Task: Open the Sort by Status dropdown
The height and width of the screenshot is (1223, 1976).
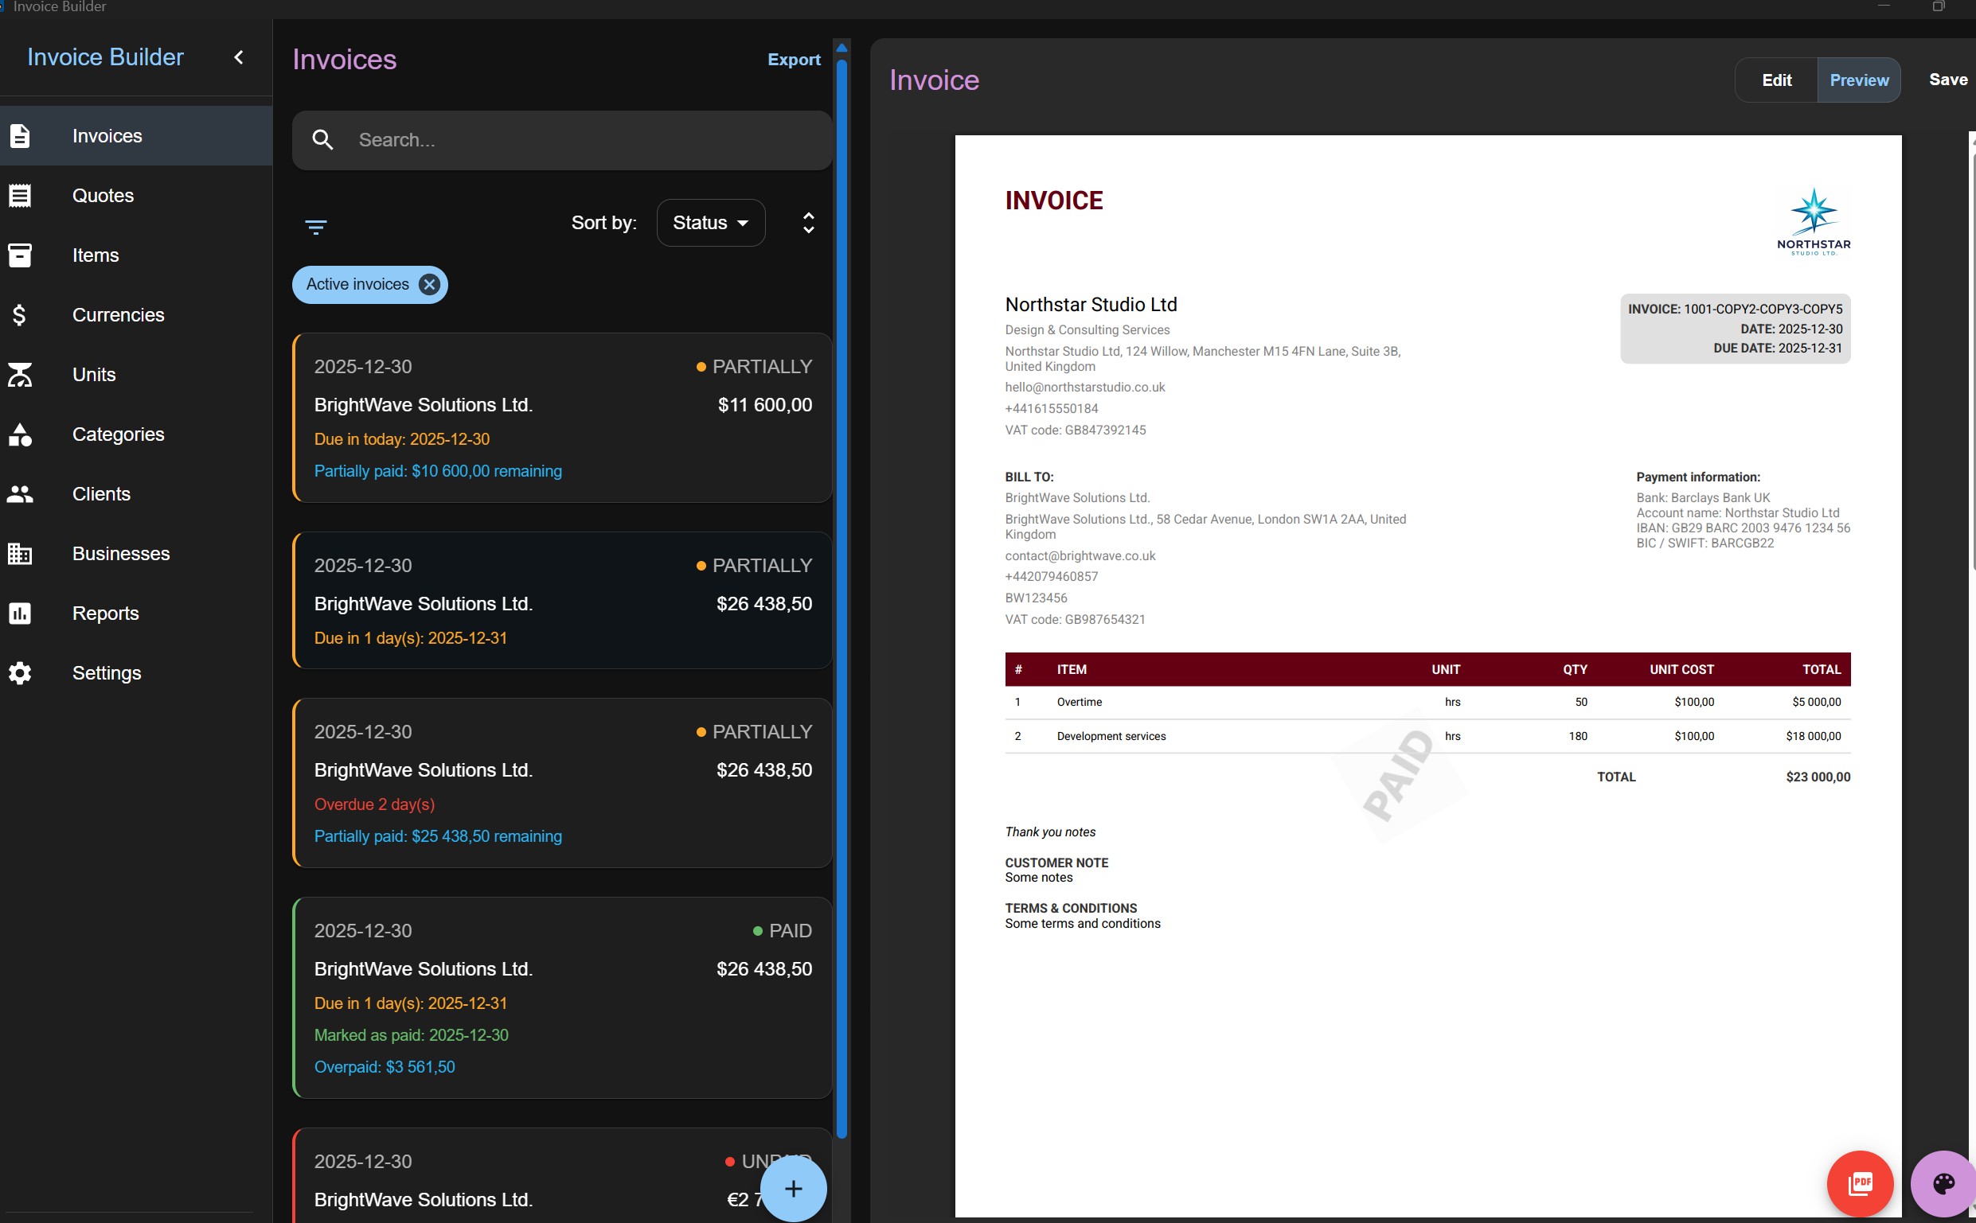Action: tap(710, 223)
